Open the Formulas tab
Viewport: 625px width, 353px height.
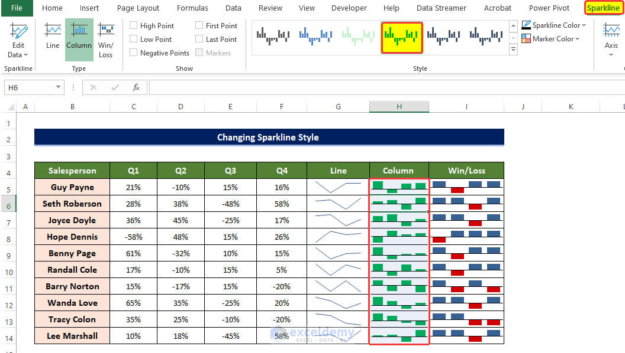point(192,8)
